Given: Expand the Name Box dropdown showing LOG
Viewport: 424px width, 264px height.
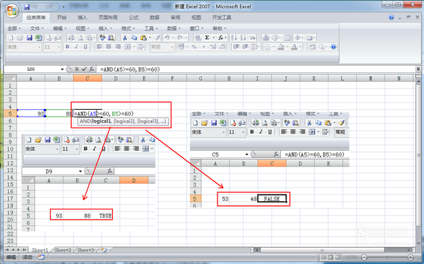Looking at the screenshot, I should pyautogui.click(x=62, y=70).
